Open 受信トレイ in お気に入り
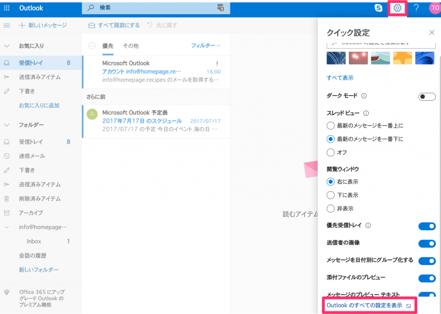This screenshot has height=314, width=441. 41,63
